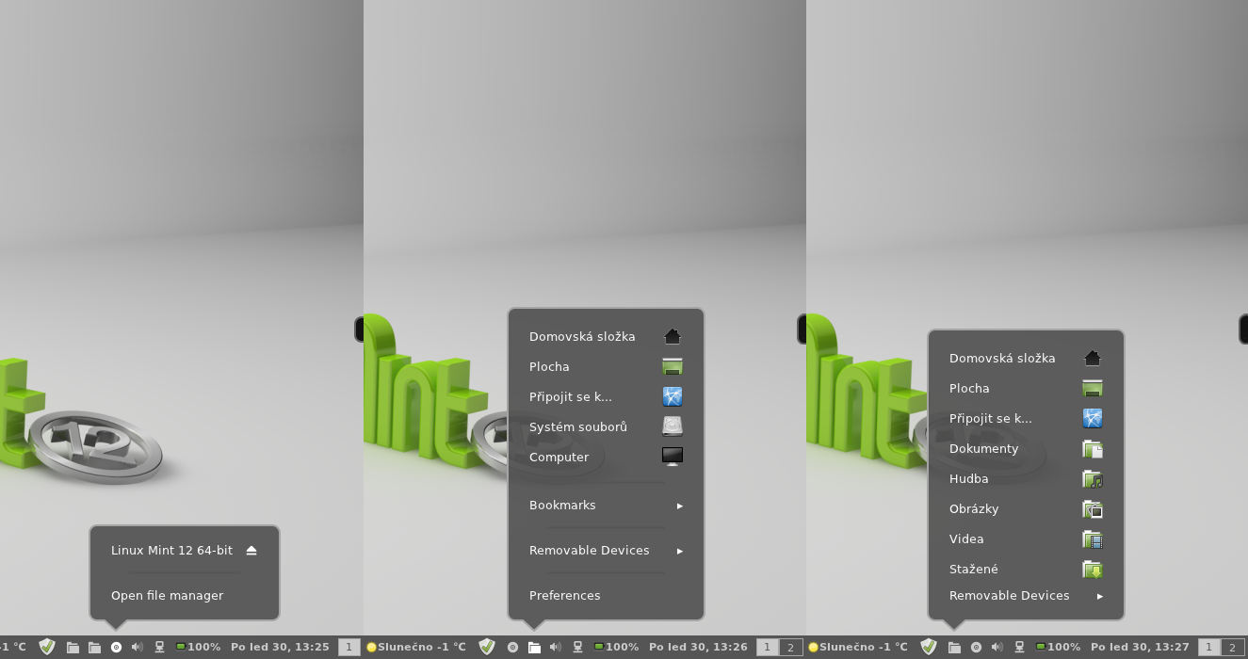Choose Open file manager
This screenshot has height=659, width=1248.
[x=167, y=595]
